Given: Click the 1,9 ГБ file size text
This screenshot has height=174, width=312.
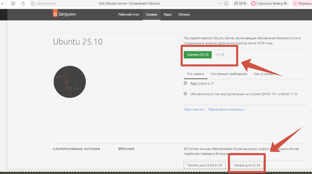Looking at the screenshot, I should point(220,55).
